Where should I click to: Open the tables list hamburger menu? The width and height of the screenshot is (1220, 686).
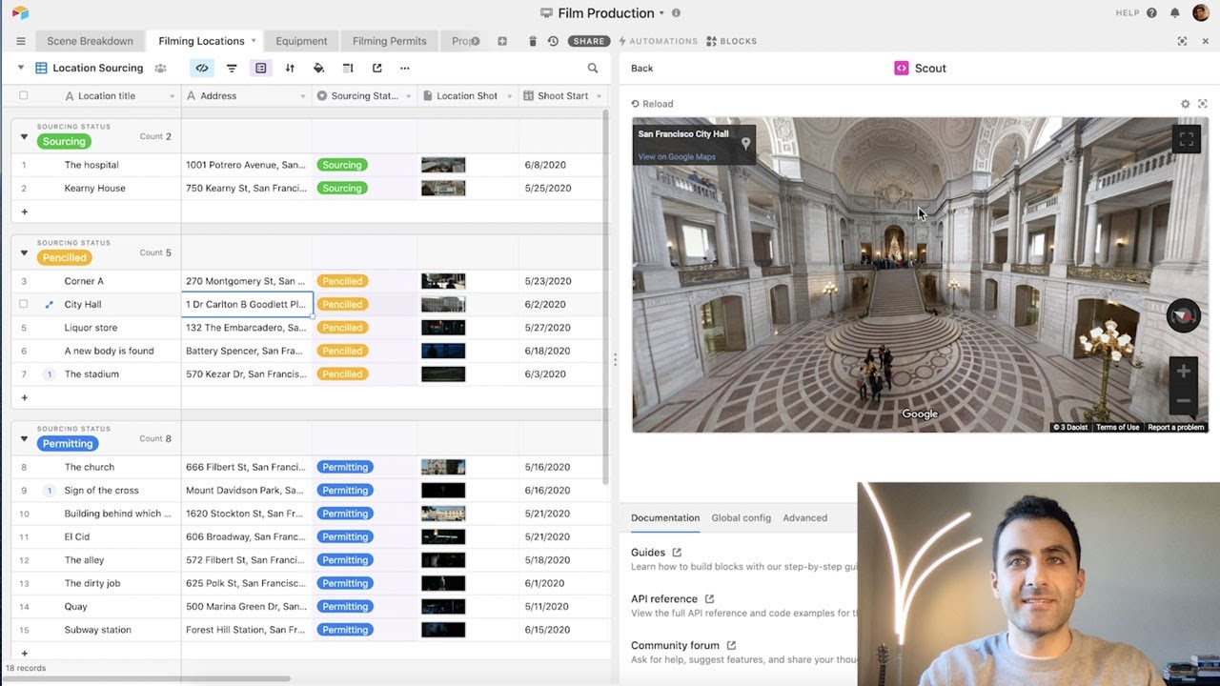[21, 41]
